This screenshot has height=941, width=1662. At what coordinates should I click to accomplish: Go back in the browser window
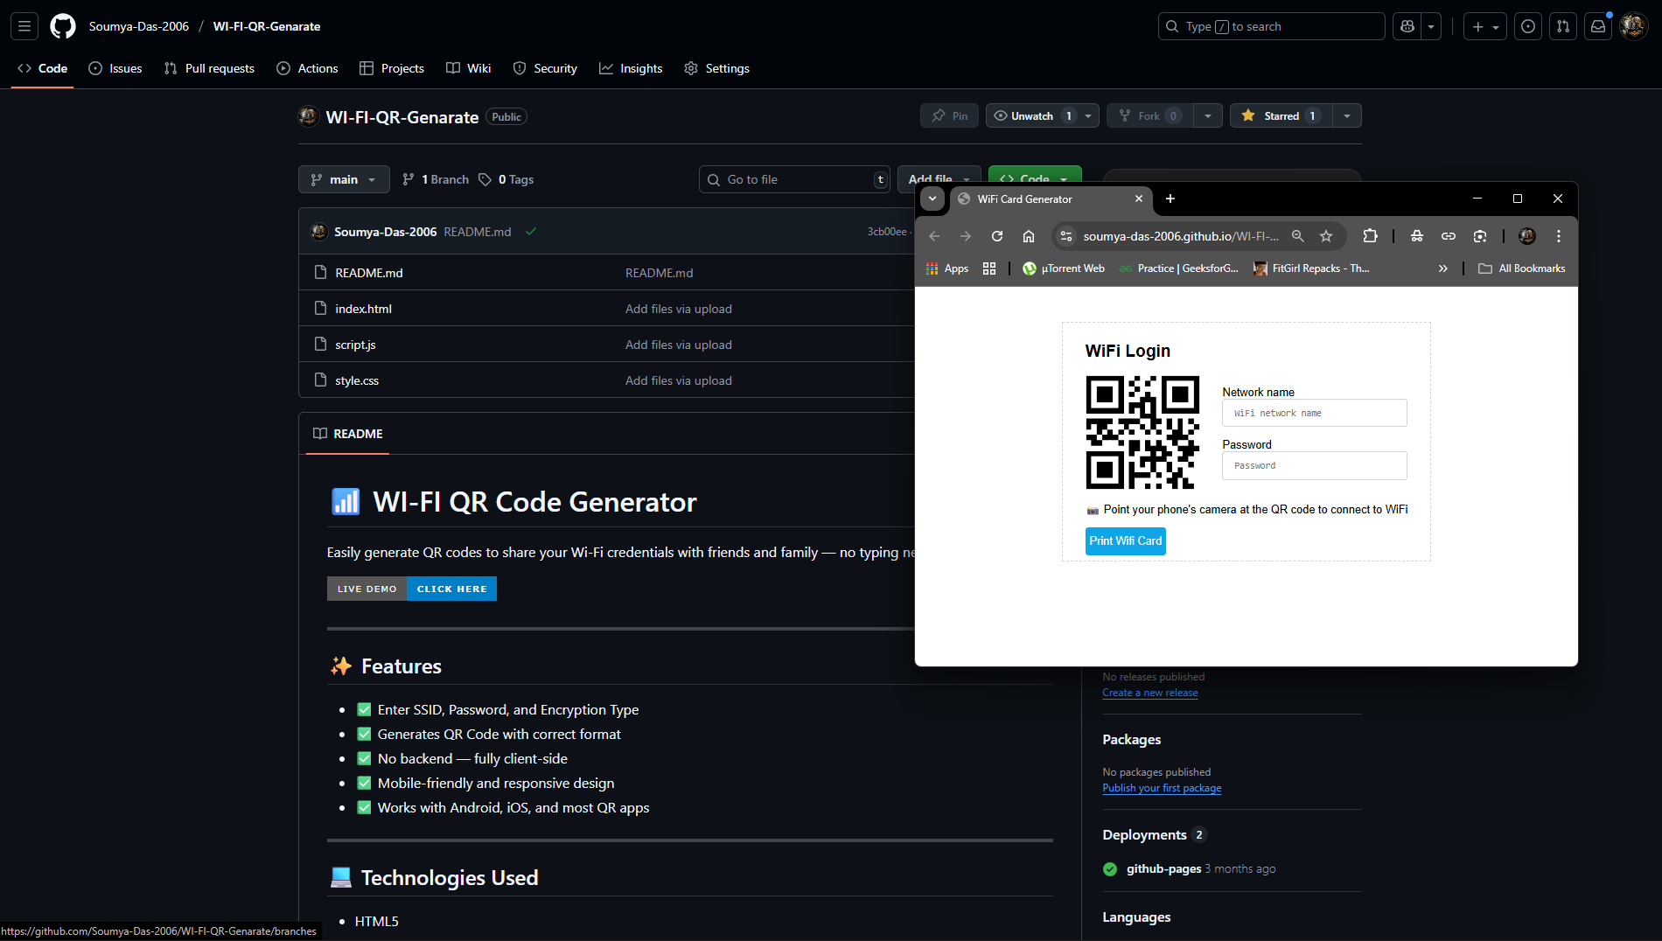point(934,236)
